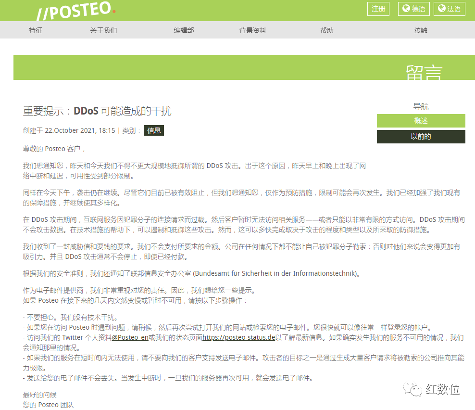Click the text Bundesamt für Sicherheit in der Informationstechnik
Viewport: 475px width, 410px height.
pos(275,273)
